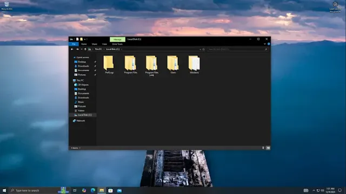The image size is (346, 194).
Task: Expand the ribbon with the chevron
Action: point(265,44)
